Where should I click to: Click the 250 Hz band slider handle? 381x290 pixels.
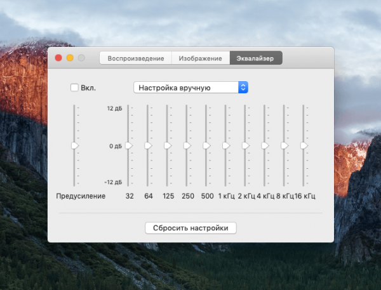tap(187, 145)
